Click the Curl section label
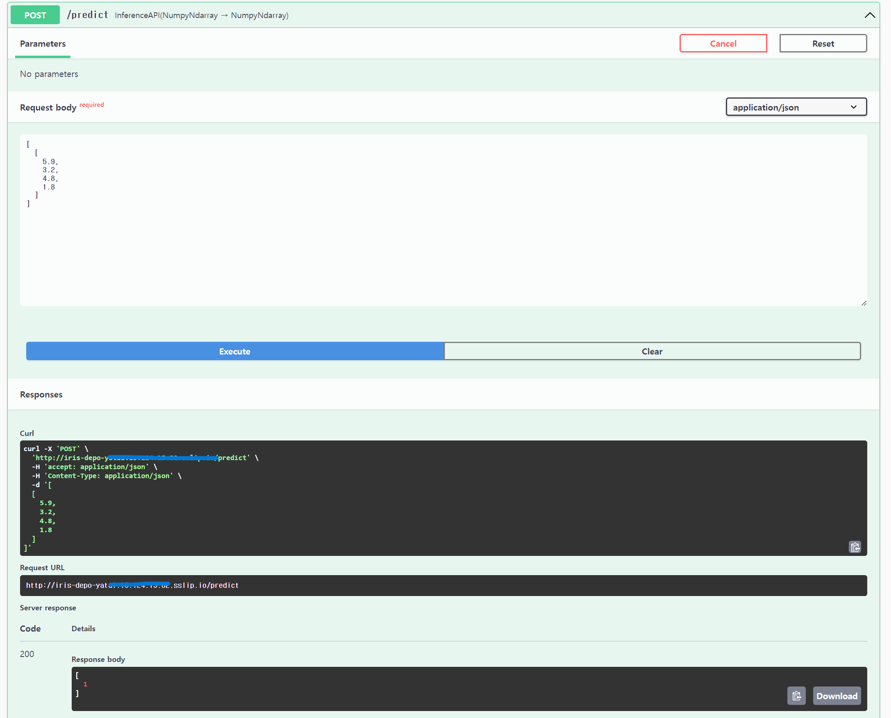Viewport: 891px width, 718px height. (x=27, y=433)
